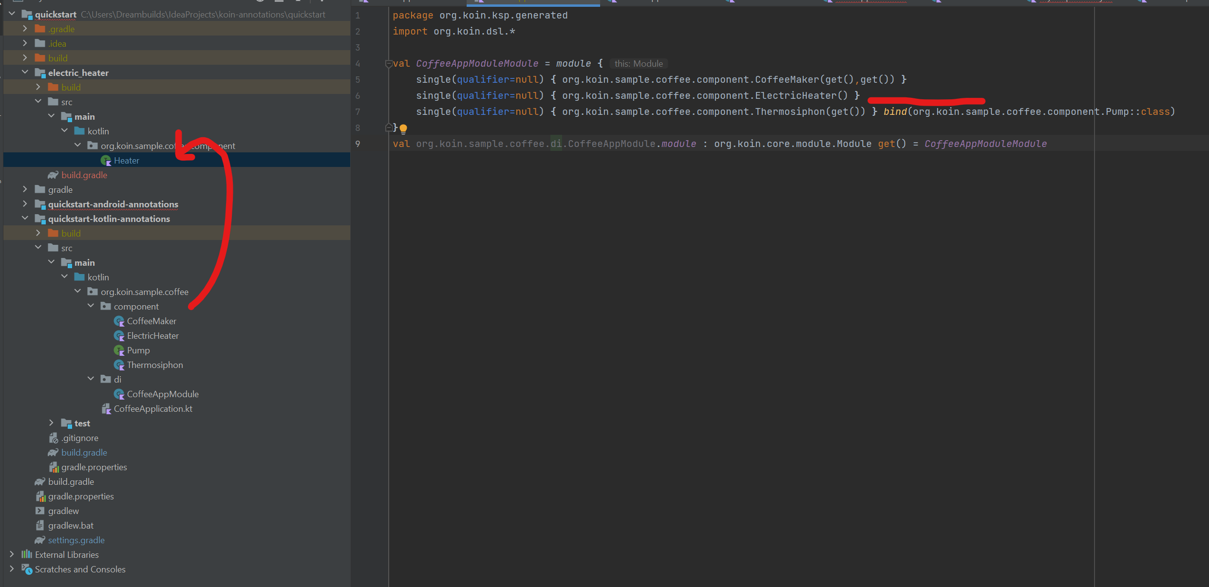Click the Thermosiphon class icon

[119, 365]
